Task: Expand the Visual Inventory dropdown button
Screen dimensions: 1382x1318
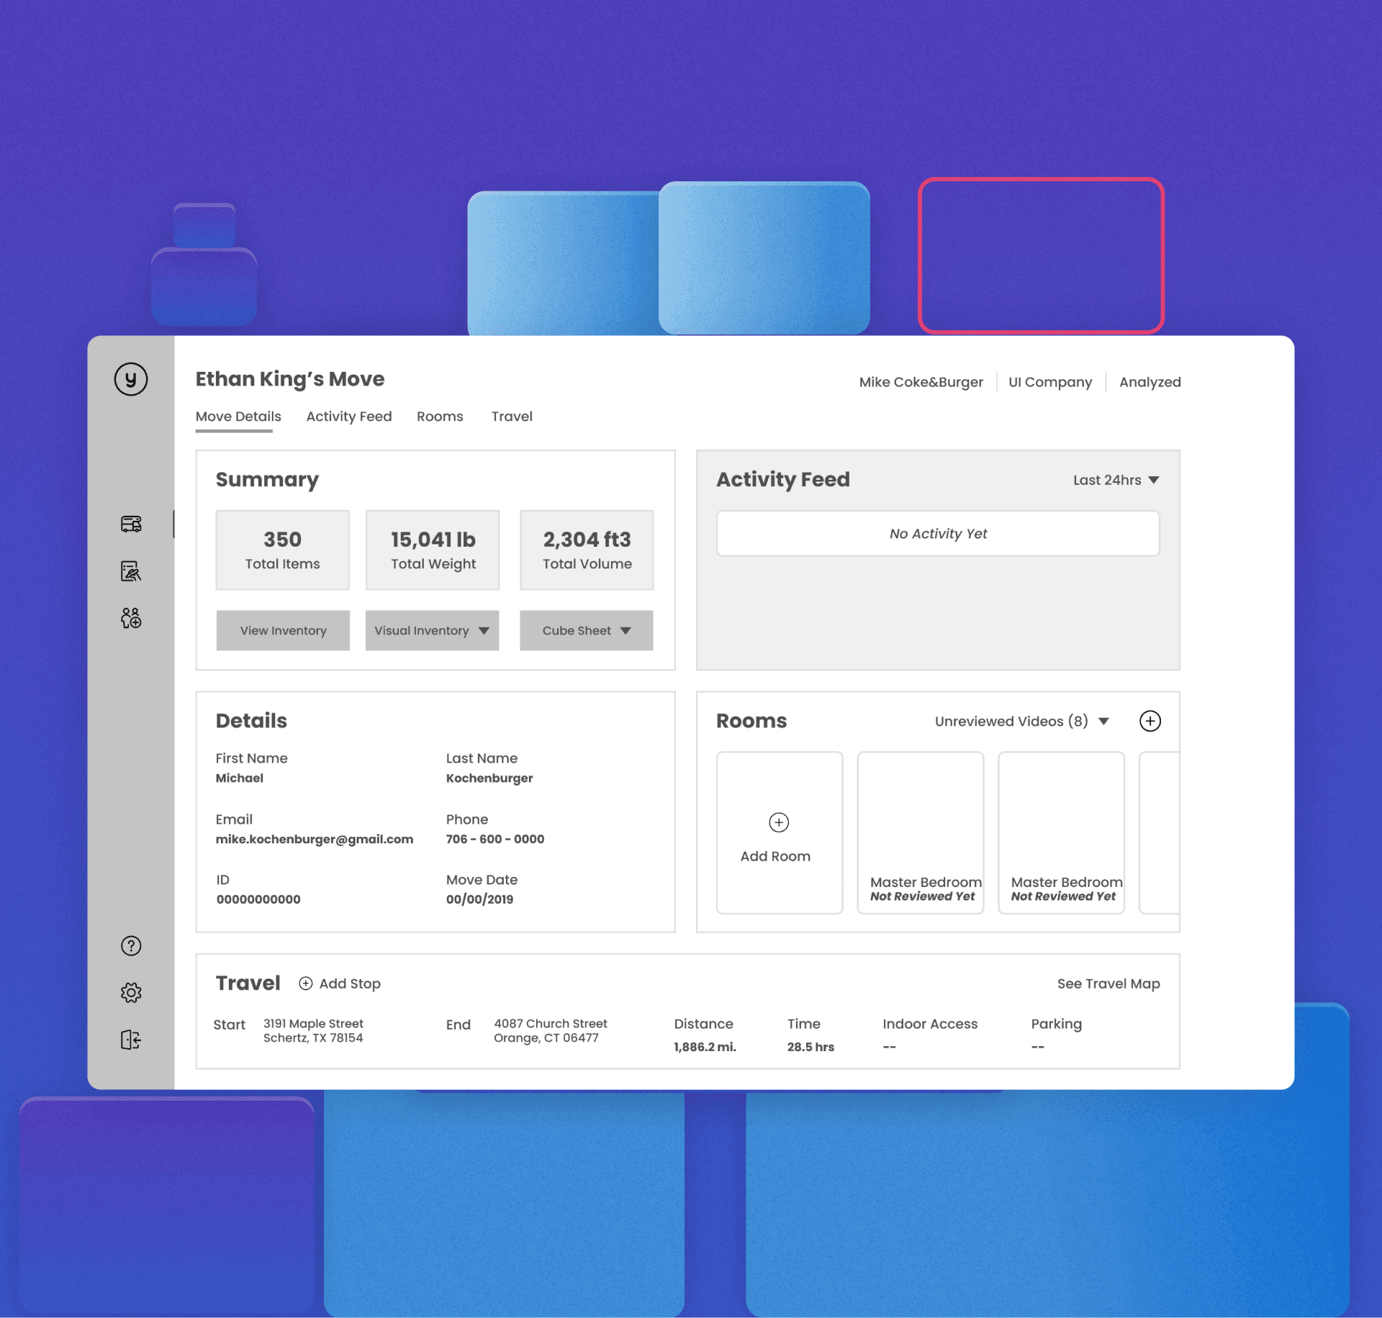Action: click(432, 630)
